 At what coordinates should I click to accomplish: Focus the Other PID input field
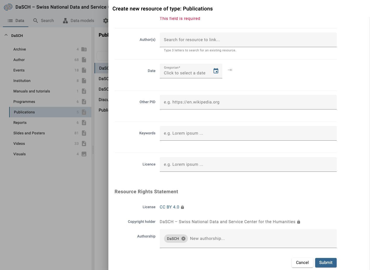pyautogui.click(x=248, y=102)
